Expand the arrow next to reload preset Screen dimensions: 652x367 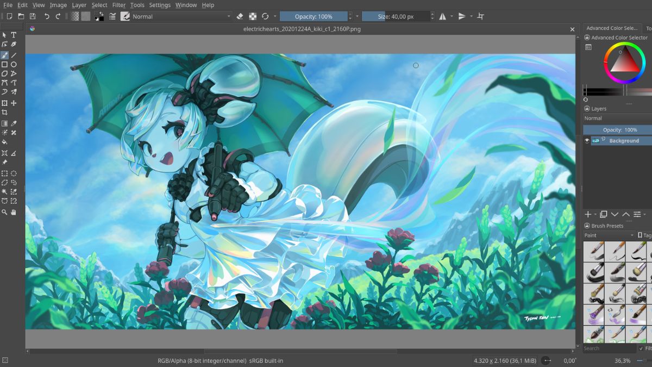(275, 16)
